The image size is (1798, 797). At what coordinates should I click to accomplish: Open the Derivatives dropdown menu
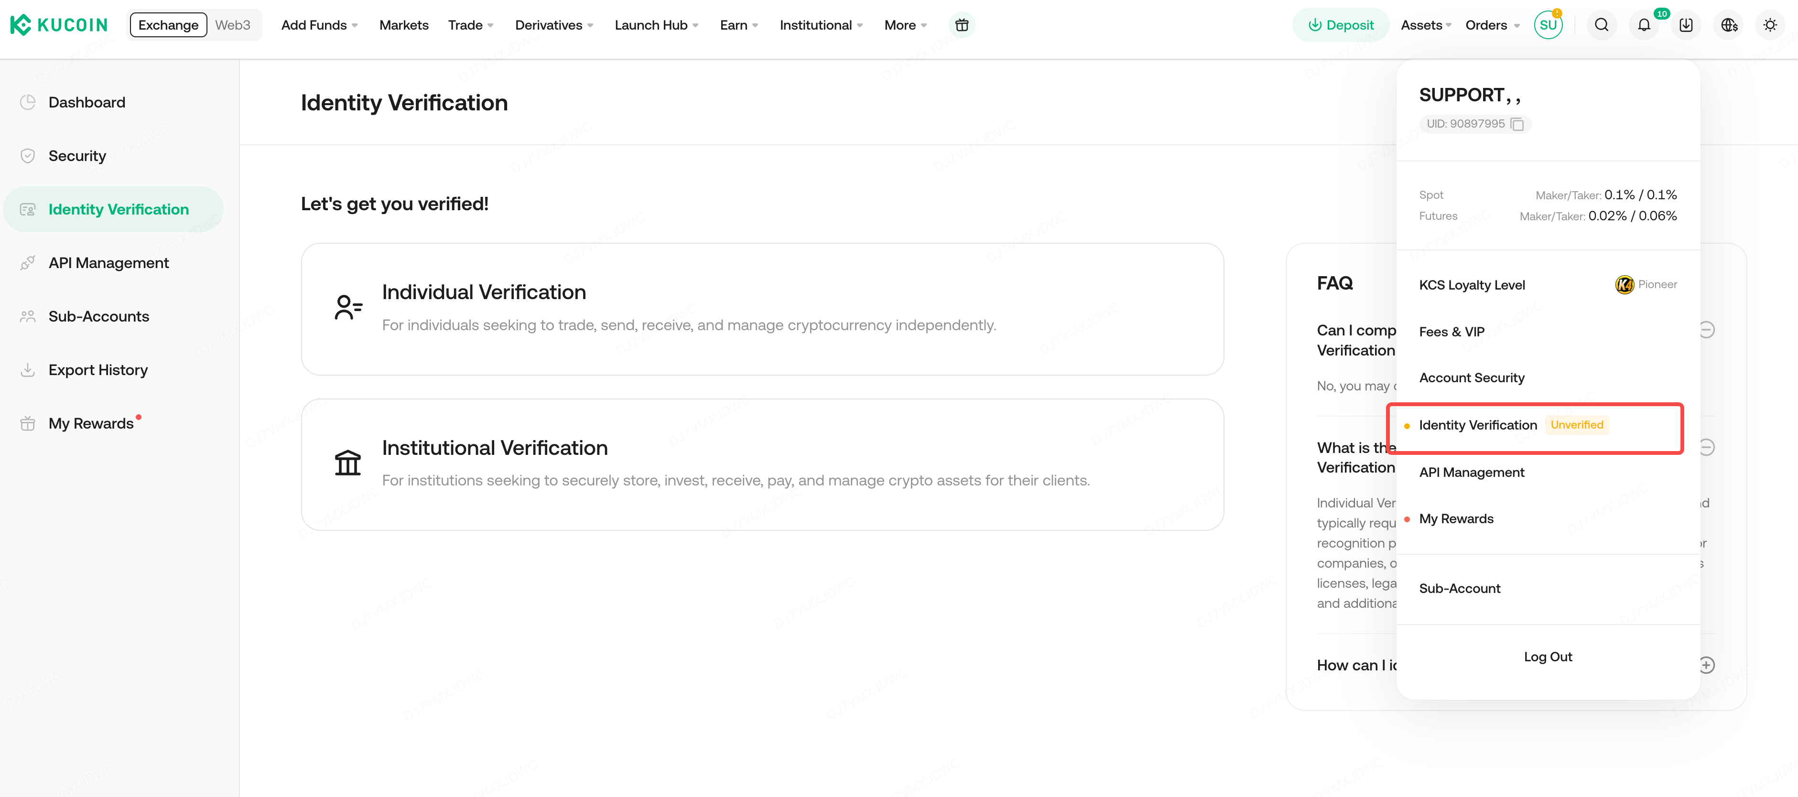553,25
